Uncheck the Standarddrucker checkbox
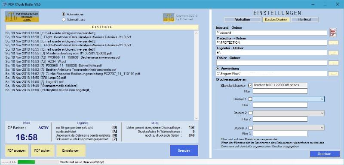 click(250, 85)
